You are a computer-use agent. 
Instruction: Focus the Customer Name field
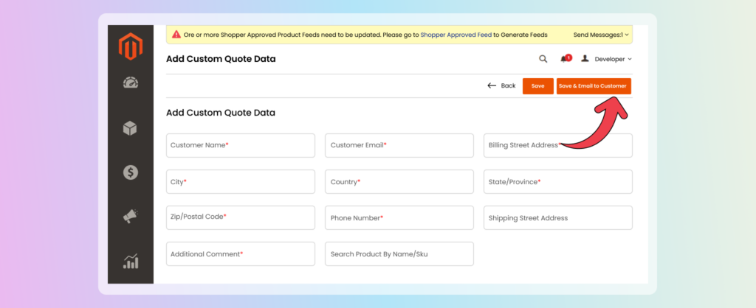coord(240,145)
